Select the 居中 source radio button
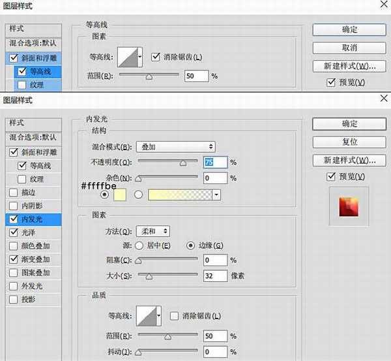 [139, 245]
